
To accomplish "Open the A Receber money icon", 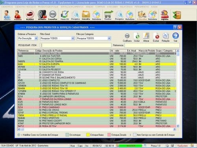I will [x=142, y=15].
